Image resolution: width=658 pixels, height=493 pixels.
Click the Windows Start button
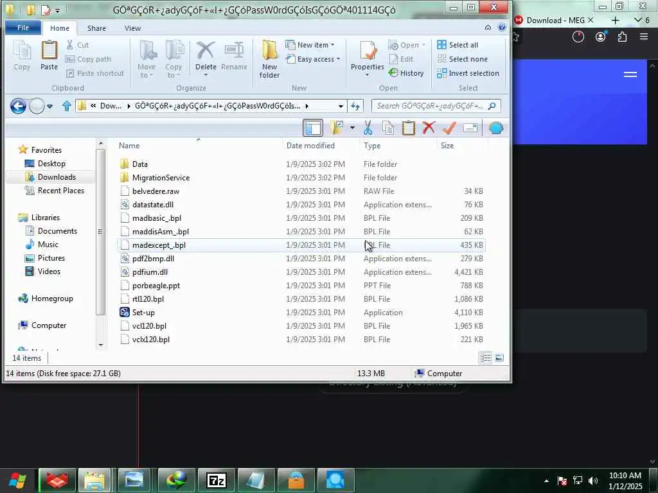click(17, 480)
